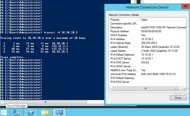Select the IPv6 Default Gateway row
This screenshot has width=190, height=116.
(148, 78)
